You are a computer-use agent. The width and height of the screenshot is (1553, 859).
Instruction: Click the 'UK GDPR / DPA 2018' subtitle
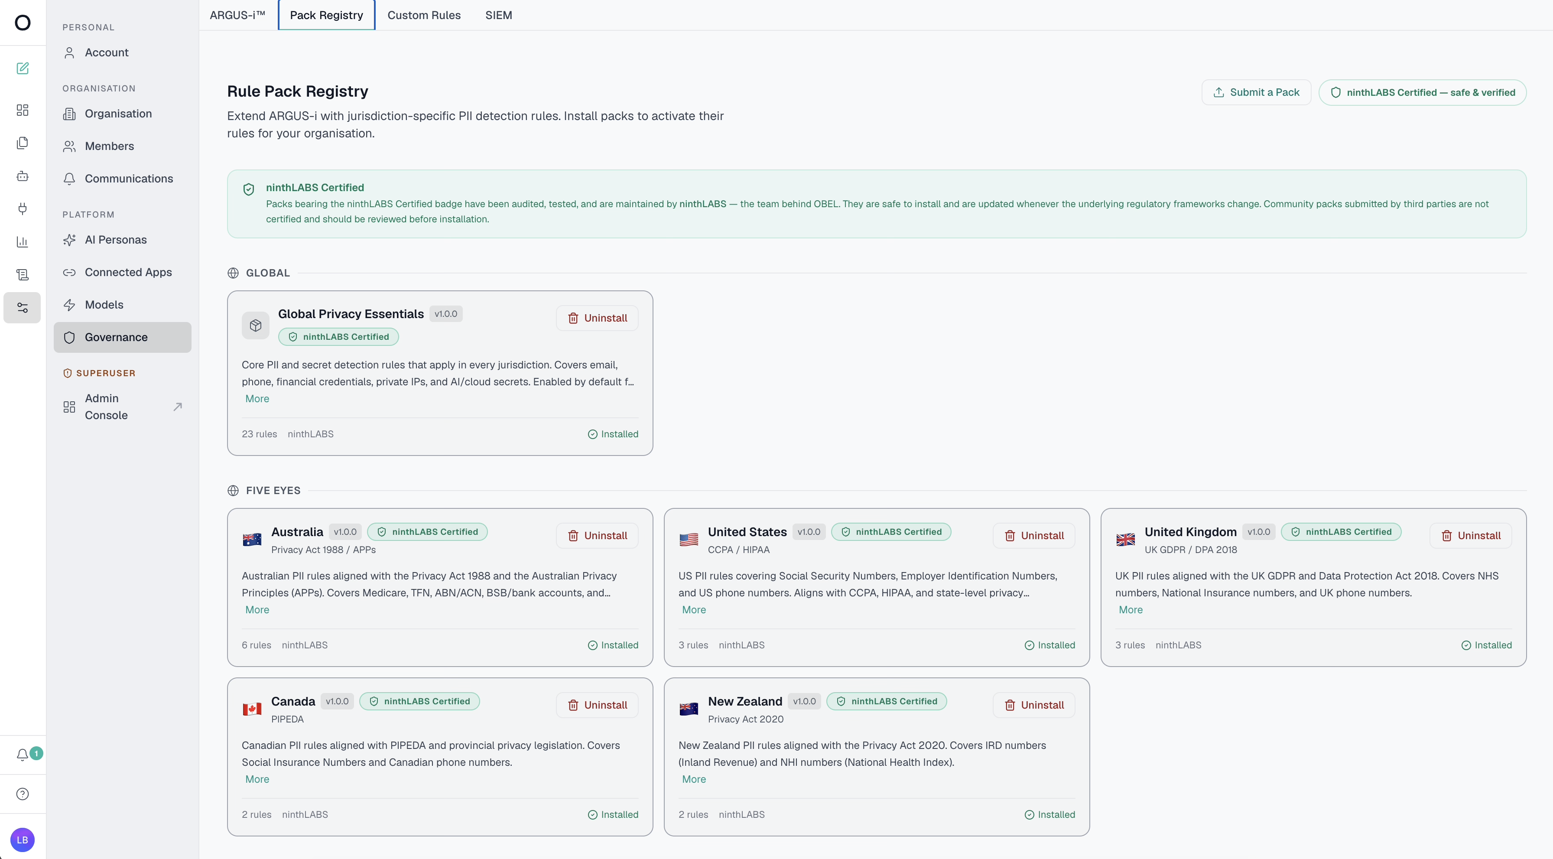coord(1191,550)
